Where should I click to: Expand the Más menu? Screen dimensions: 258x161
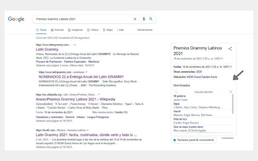tap(120, 30)
